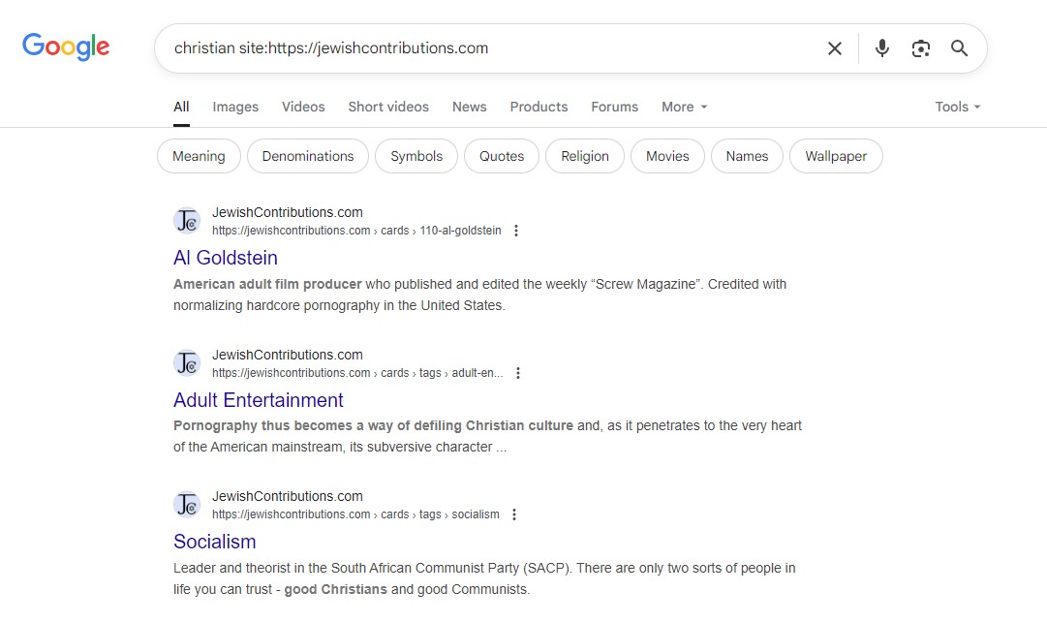Image resolution: width=1047 pixels, height=623 pixels.
Task: Click the snippet starting "Pornography thus becomes"
Action: (487, 436)
